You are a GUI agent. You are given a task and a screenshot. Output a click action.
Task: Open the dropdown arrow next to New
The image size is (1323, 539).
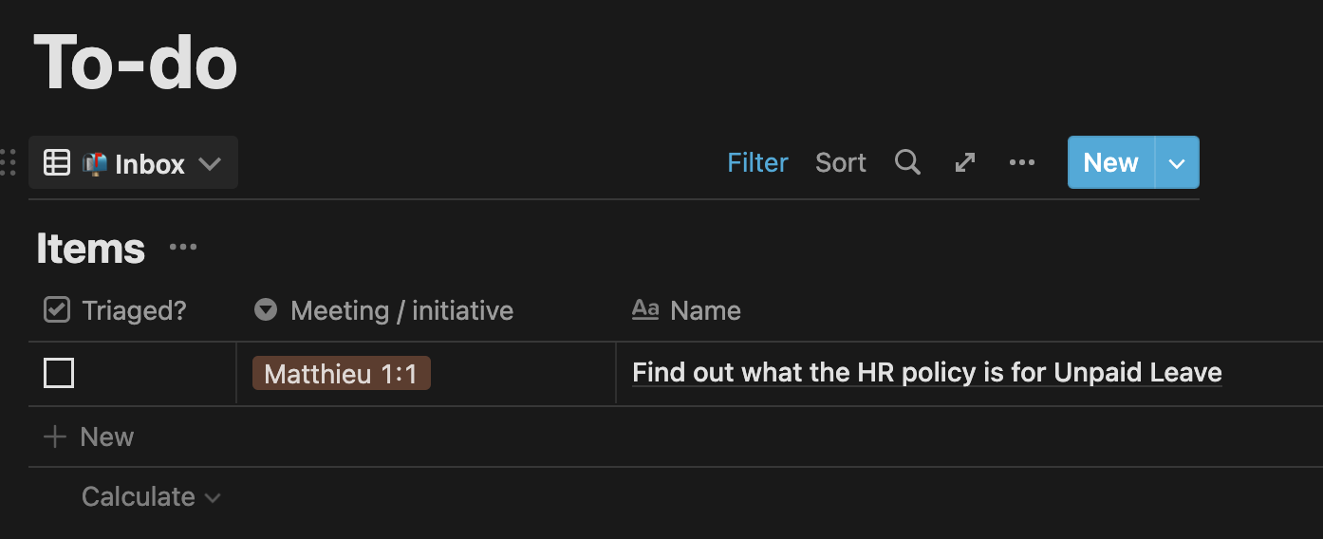(1177, 163)
